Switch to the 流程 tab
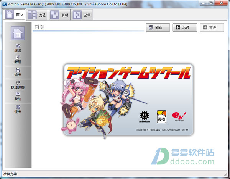This screenshot has width=230, height=179. [x=37, y=15]
